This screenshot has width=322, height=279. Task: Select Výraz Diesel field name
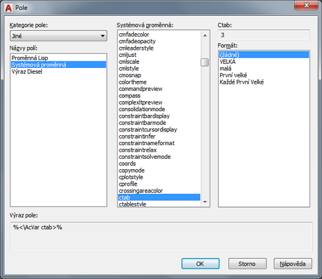pos(27,72)
